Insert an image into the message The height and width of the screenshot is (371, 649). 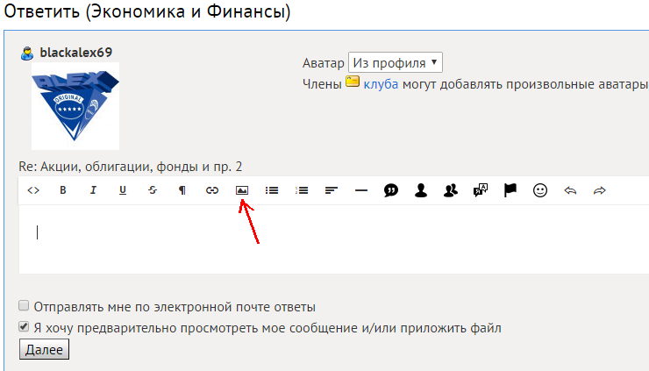(242, 190)
